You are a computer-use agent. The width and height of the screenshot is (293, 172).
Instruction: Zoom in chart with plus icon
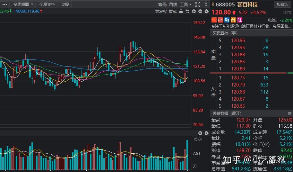click(x=194, y=12)
